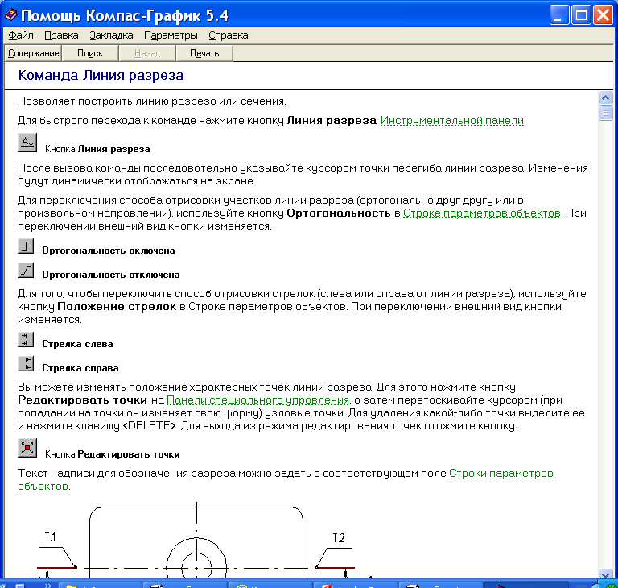Click the T.2 label in the drawing

339,538
